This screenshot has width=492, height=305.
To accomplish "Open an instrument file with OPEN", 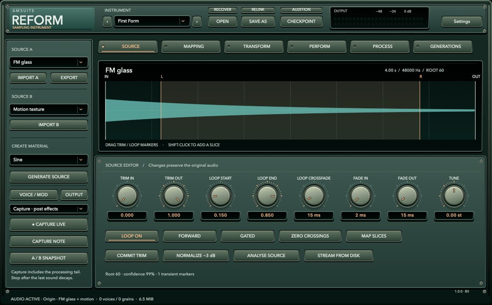I will point(223,21).
